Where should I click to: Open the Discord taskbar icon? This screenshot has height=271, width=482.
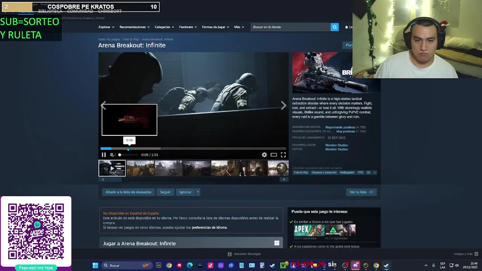(x=355, y=265)
